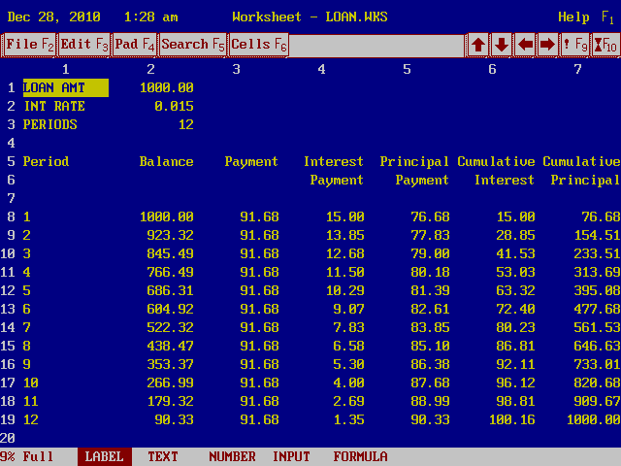Image resolution: width=621 pixels, height=466 pixels.
Task: Click the Worksheet - LOAN.WKS title
Action: tap(310, 17)
